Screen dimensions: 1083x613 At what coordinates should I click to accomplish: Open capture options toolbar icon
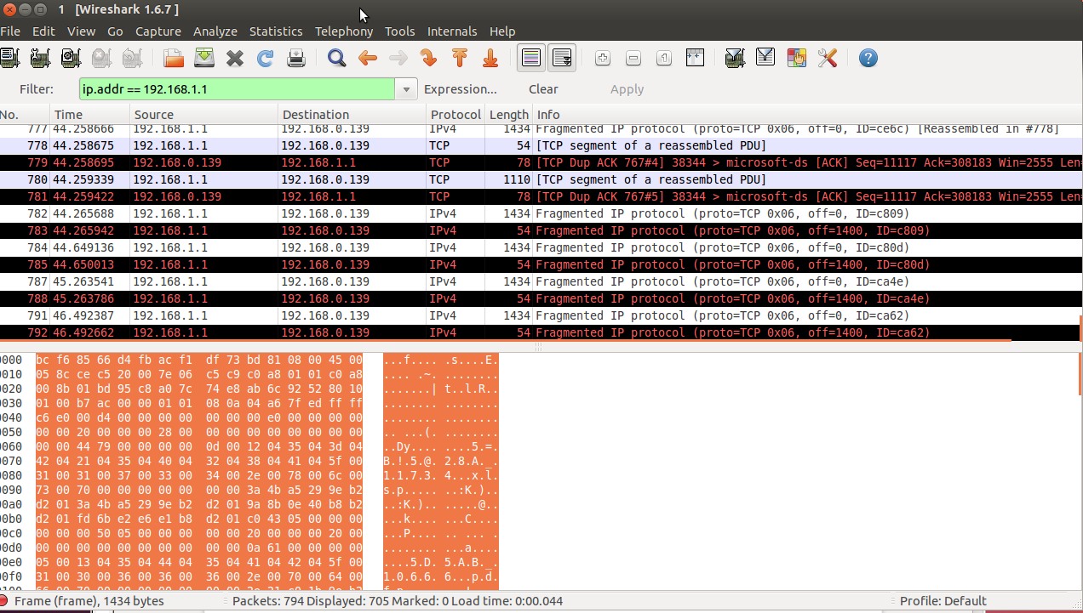[x=40, y=58]
